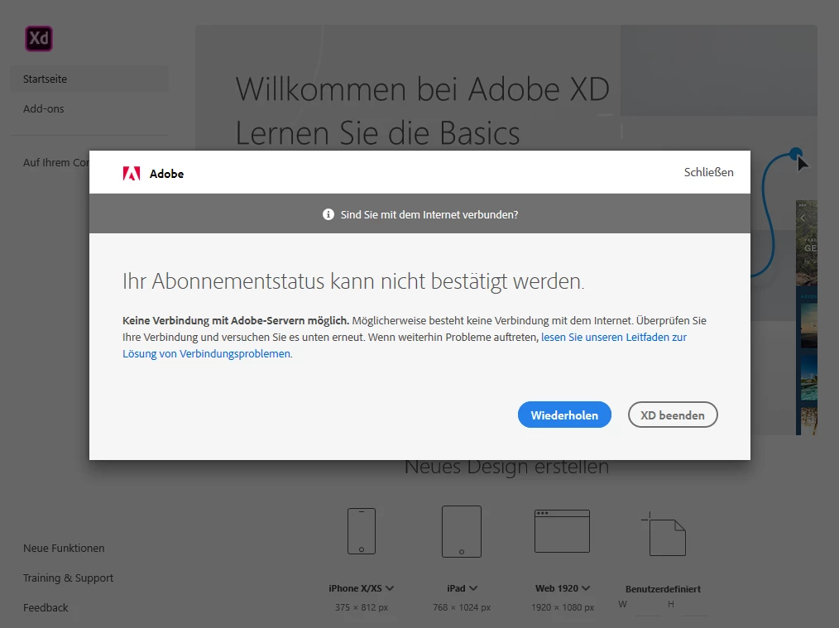Click the Adobe XD logo icon

click(39, 39)
